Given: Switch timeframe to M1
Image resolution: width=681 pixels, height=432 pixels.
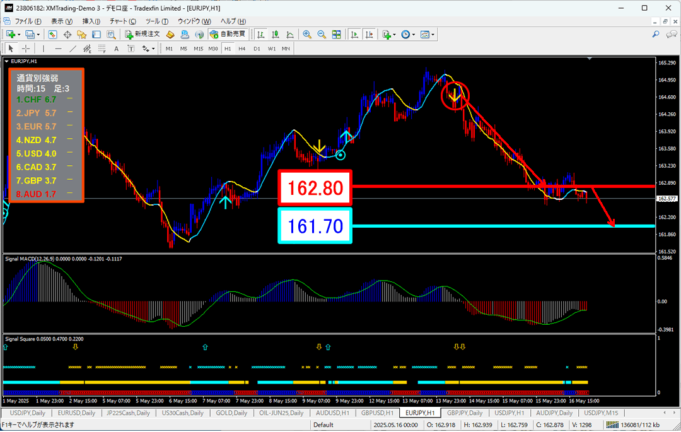Looking at the screenshot, I should (x=169, y=49).
